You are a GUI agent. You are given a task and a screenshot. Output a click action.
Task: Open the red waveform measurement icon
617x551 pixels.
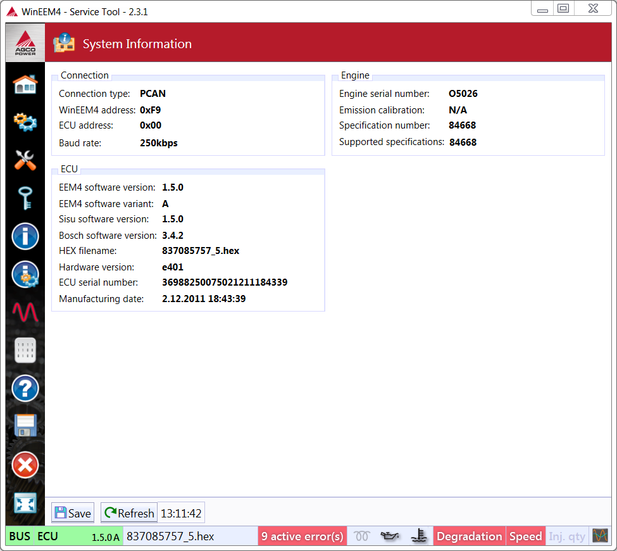click(25, 312)
